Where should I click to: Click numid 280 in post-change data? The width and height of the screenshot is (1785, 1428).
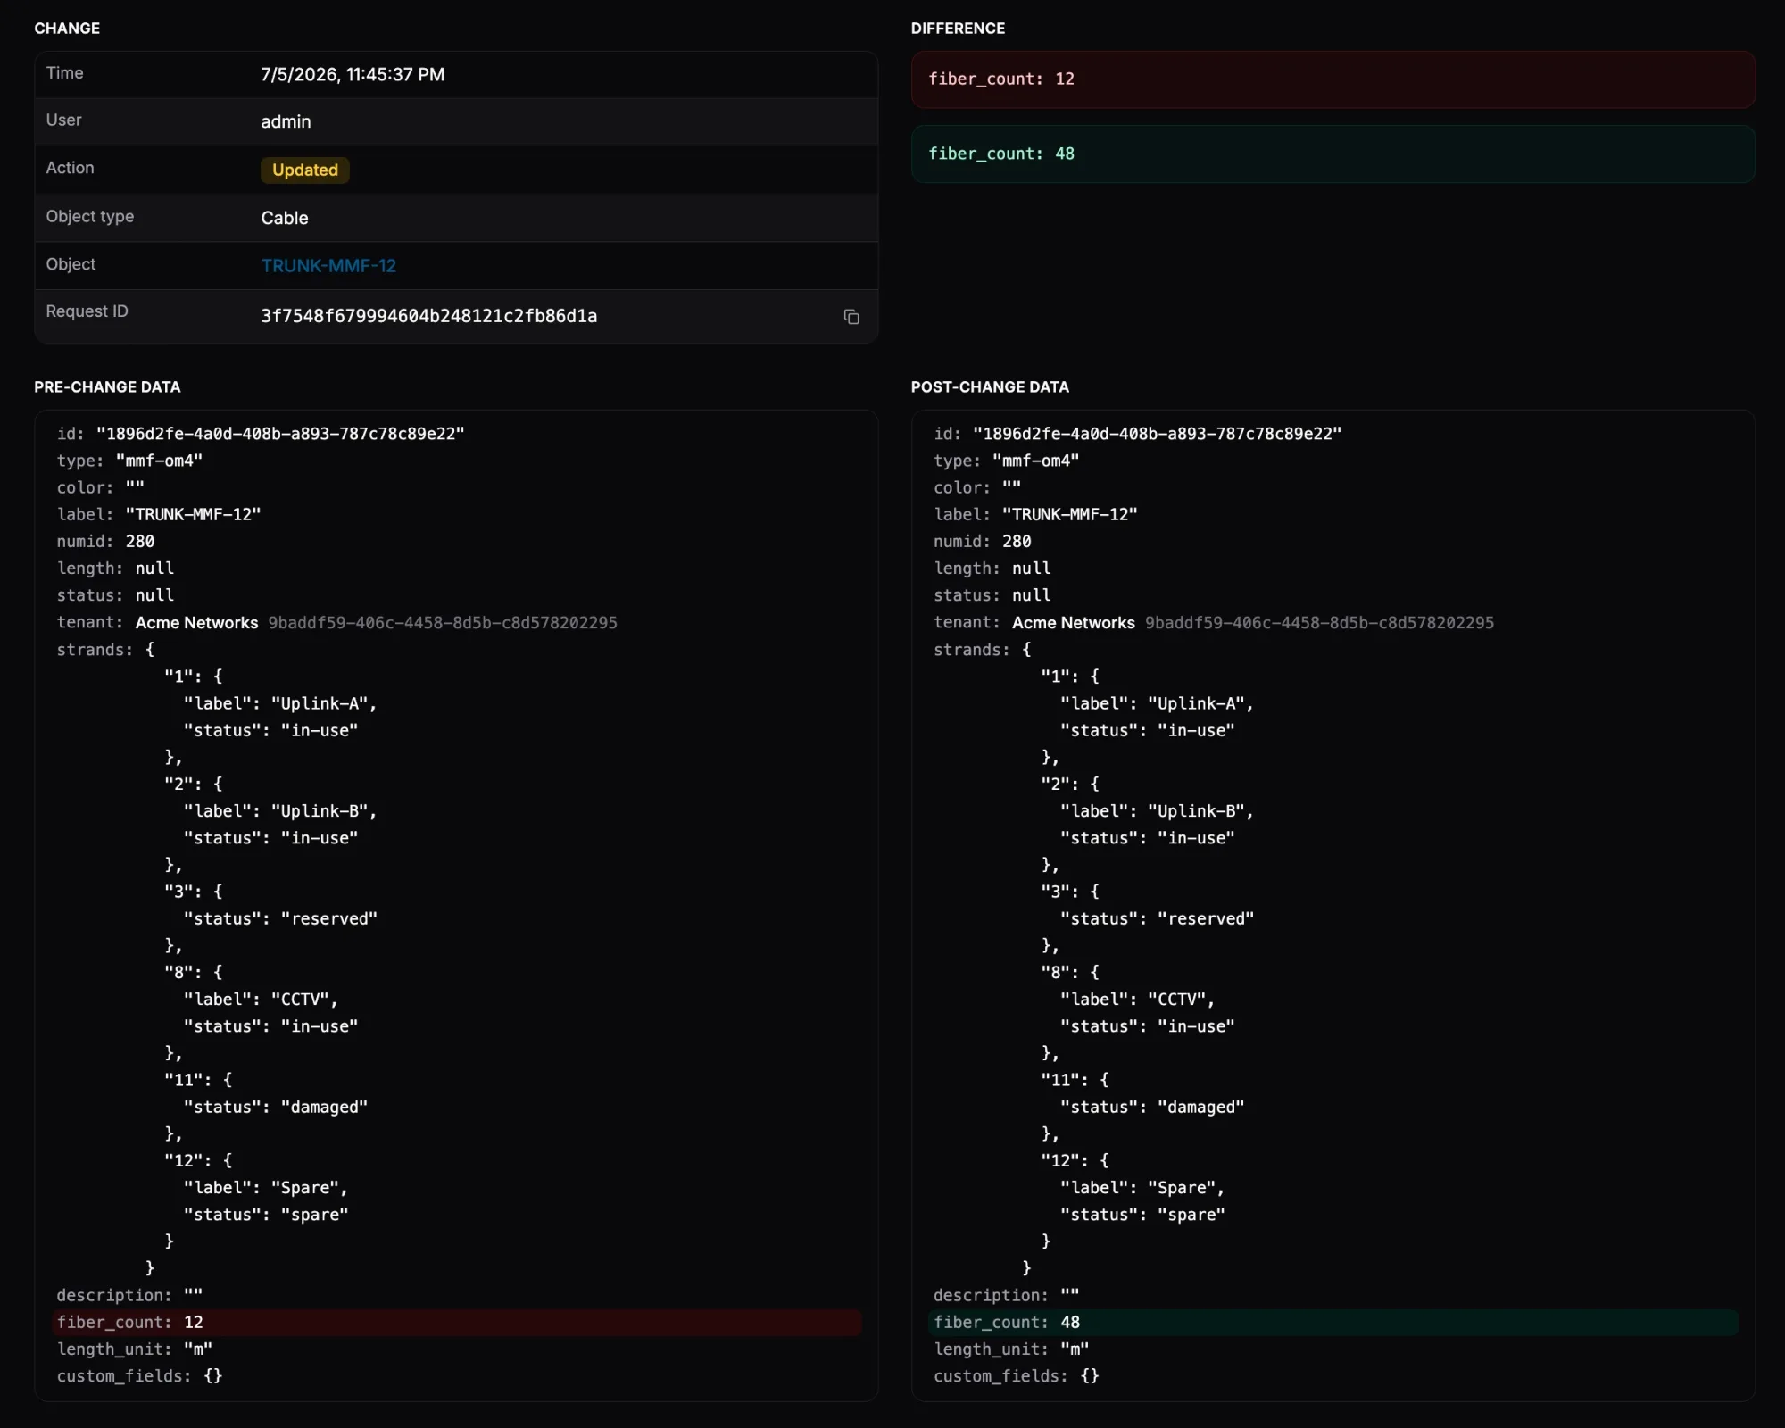[x=982, y=541]
